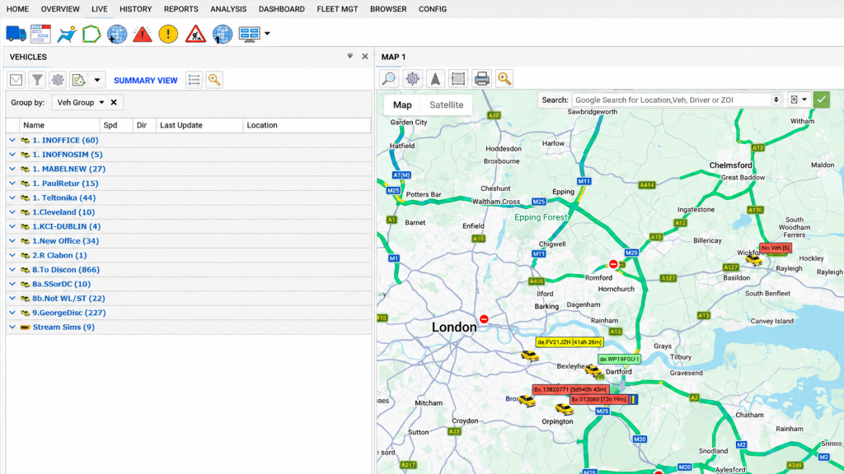Open the globe map 1 icon

click(222, 34)
